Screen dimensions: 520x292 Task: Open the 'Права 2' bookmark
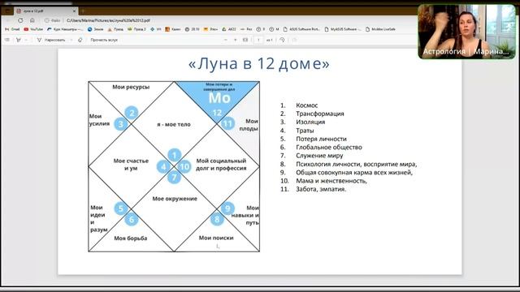pyautogui.click(x=136, y=29)
